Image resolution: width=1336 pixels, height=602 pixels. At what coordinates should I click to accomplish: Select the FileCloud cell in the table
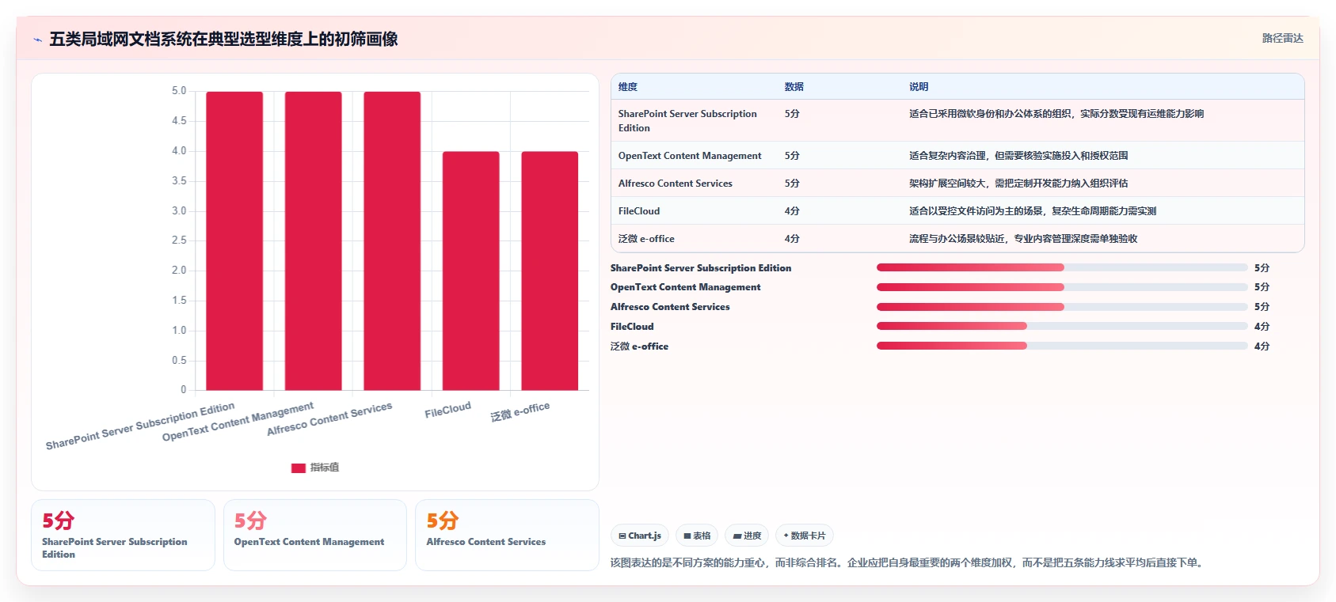click(639, 211)
